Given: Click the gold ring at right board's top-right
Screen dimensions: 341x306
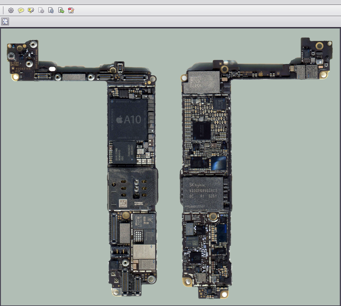Looking at the screenshot, I should pos(319,46).
